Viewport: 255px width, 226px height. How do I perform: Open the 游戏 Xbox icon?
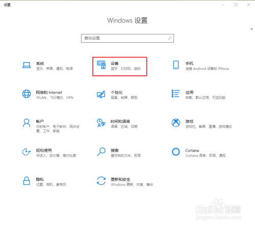(x=176, y=123)
